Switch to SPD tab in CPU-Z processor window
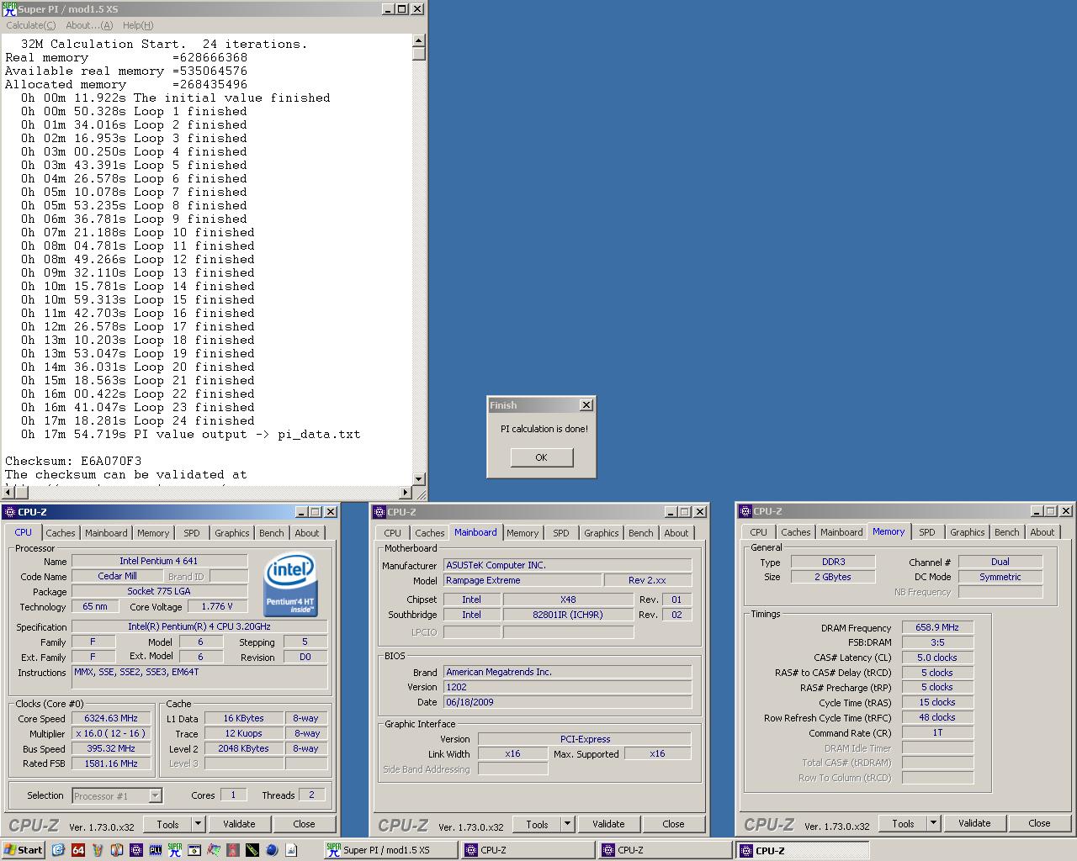 192,533
